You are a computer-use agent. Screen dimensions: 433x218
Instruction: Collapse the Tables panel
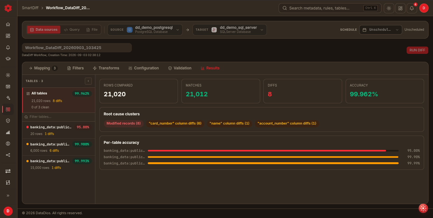(88, 81)
